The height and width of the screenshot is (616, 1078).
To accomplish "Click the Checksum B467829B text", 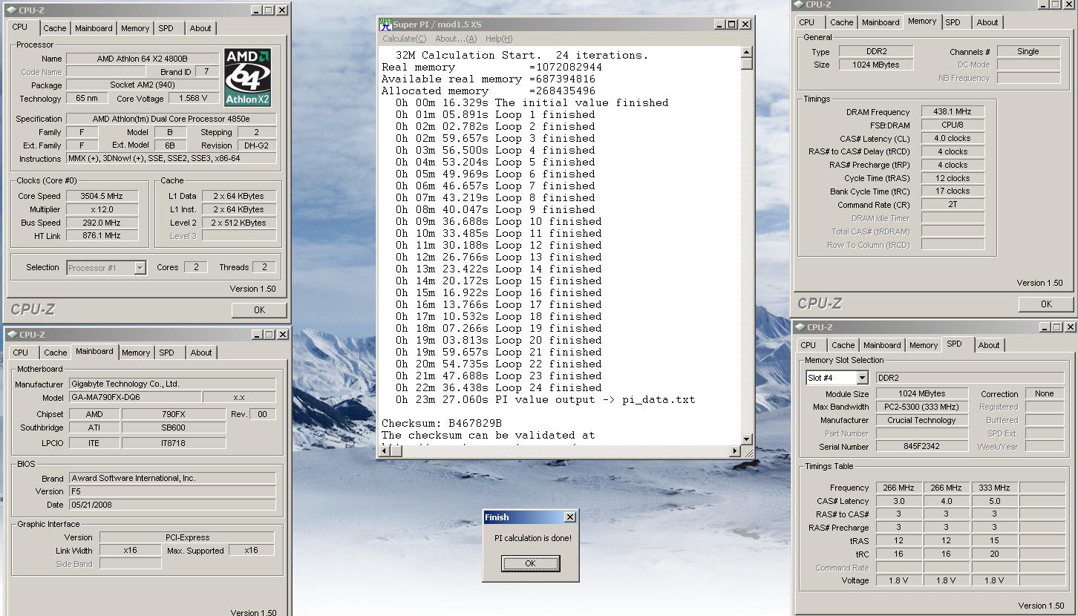I will [x=442, y=423].
